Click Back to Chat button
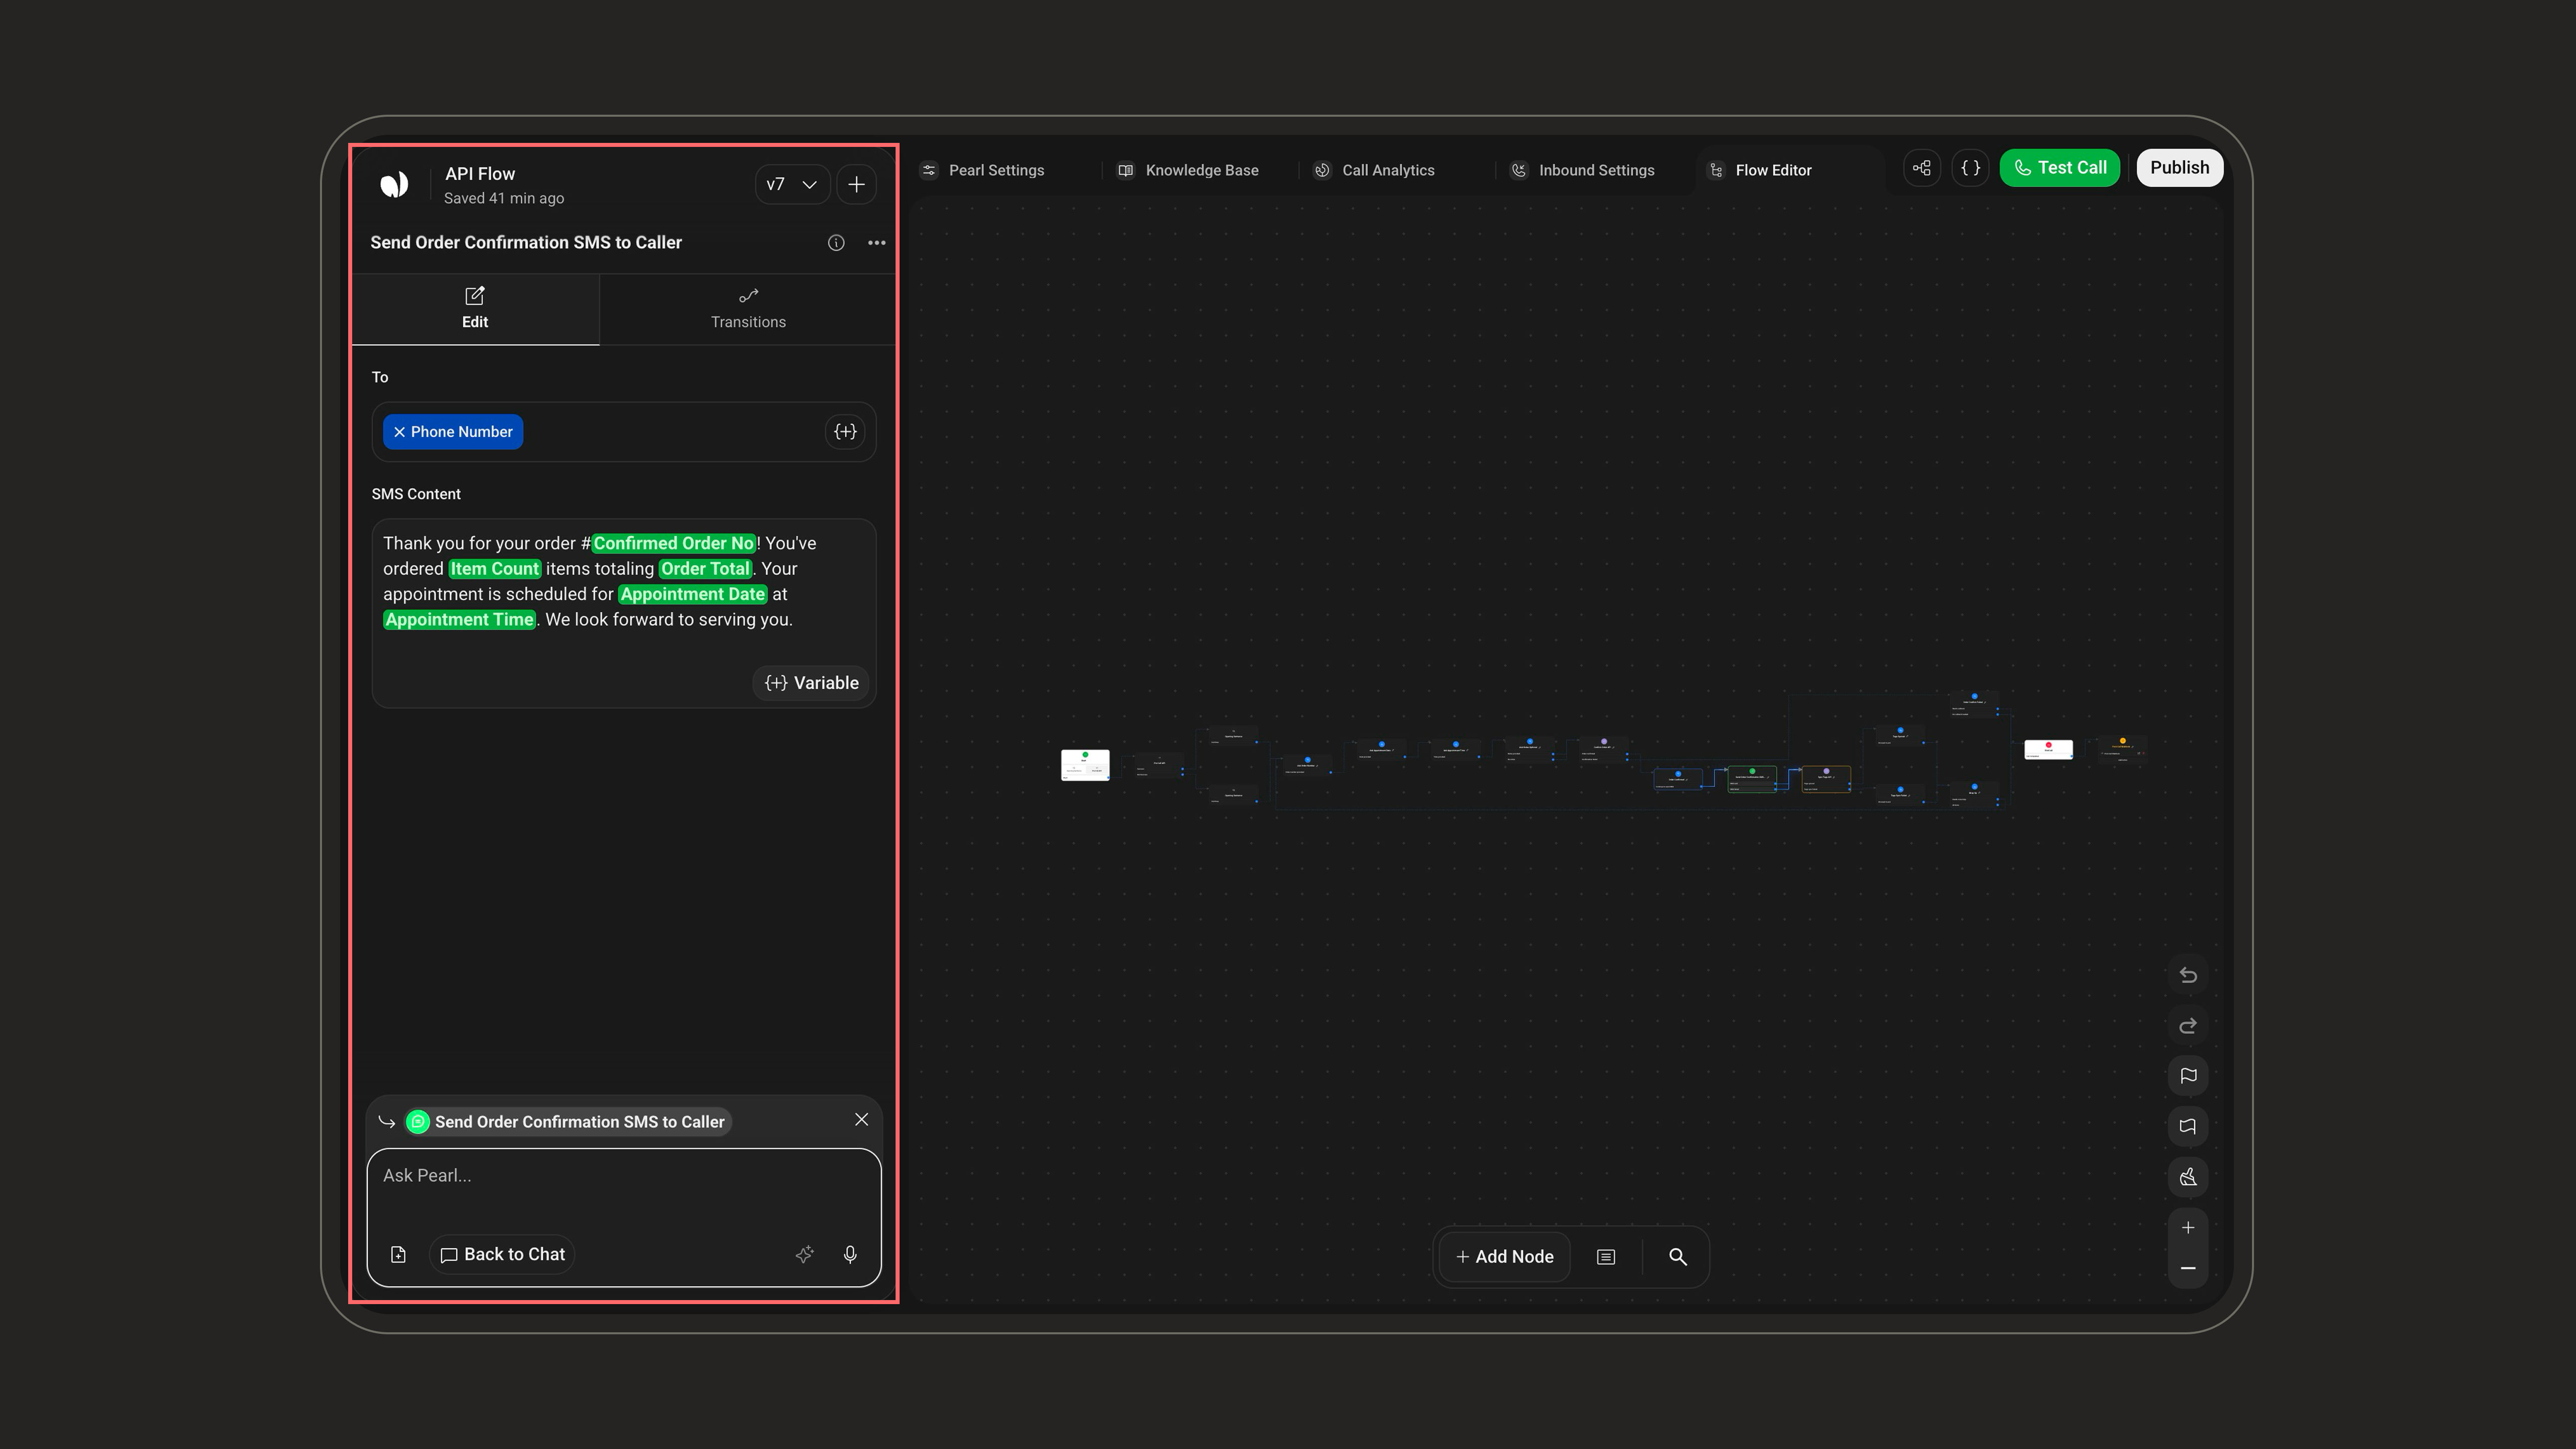Image resolution: width=2576 pixels, height=1449 pixels. [x=503, y=1255]
